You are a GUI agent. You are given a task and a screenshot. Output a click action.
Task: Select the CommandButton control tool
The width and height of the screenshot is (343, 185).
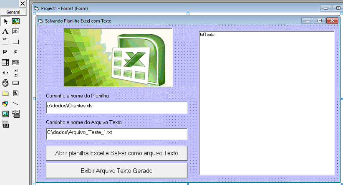pos(15,42)
